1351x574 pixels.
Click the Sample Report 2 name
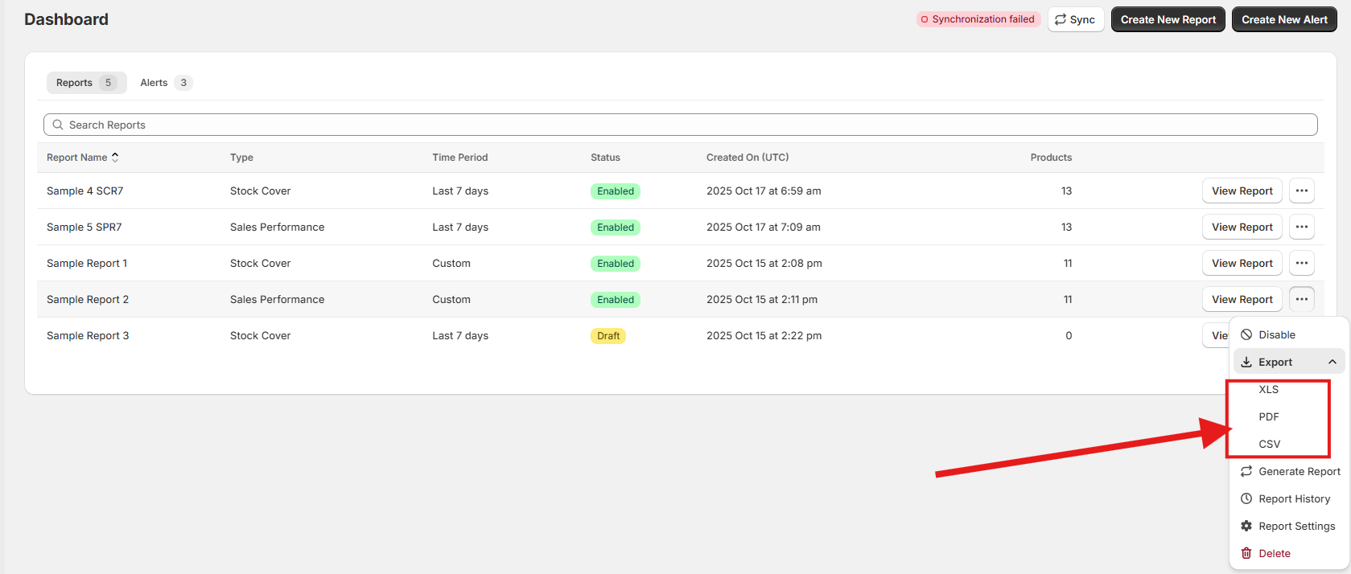(88, 299)
